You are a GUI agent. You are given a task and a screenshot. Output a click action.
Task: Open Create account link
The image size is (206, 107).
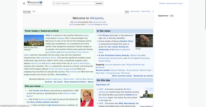click(x=171, y=3)
